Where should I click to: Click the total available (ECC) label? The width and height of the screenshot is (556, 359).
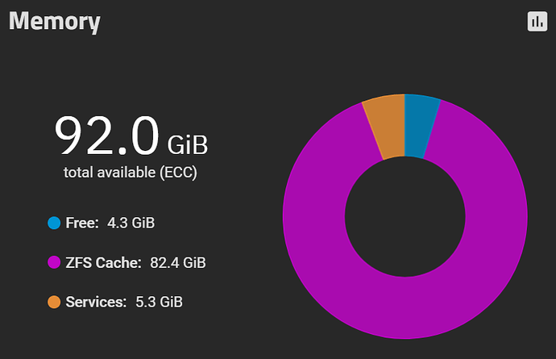click(130, 173)
